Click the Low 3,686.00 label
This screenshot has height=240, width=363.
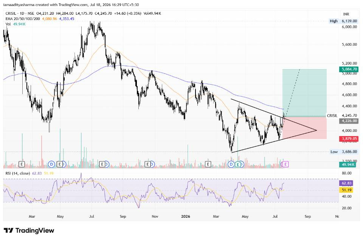pos(344,152)
